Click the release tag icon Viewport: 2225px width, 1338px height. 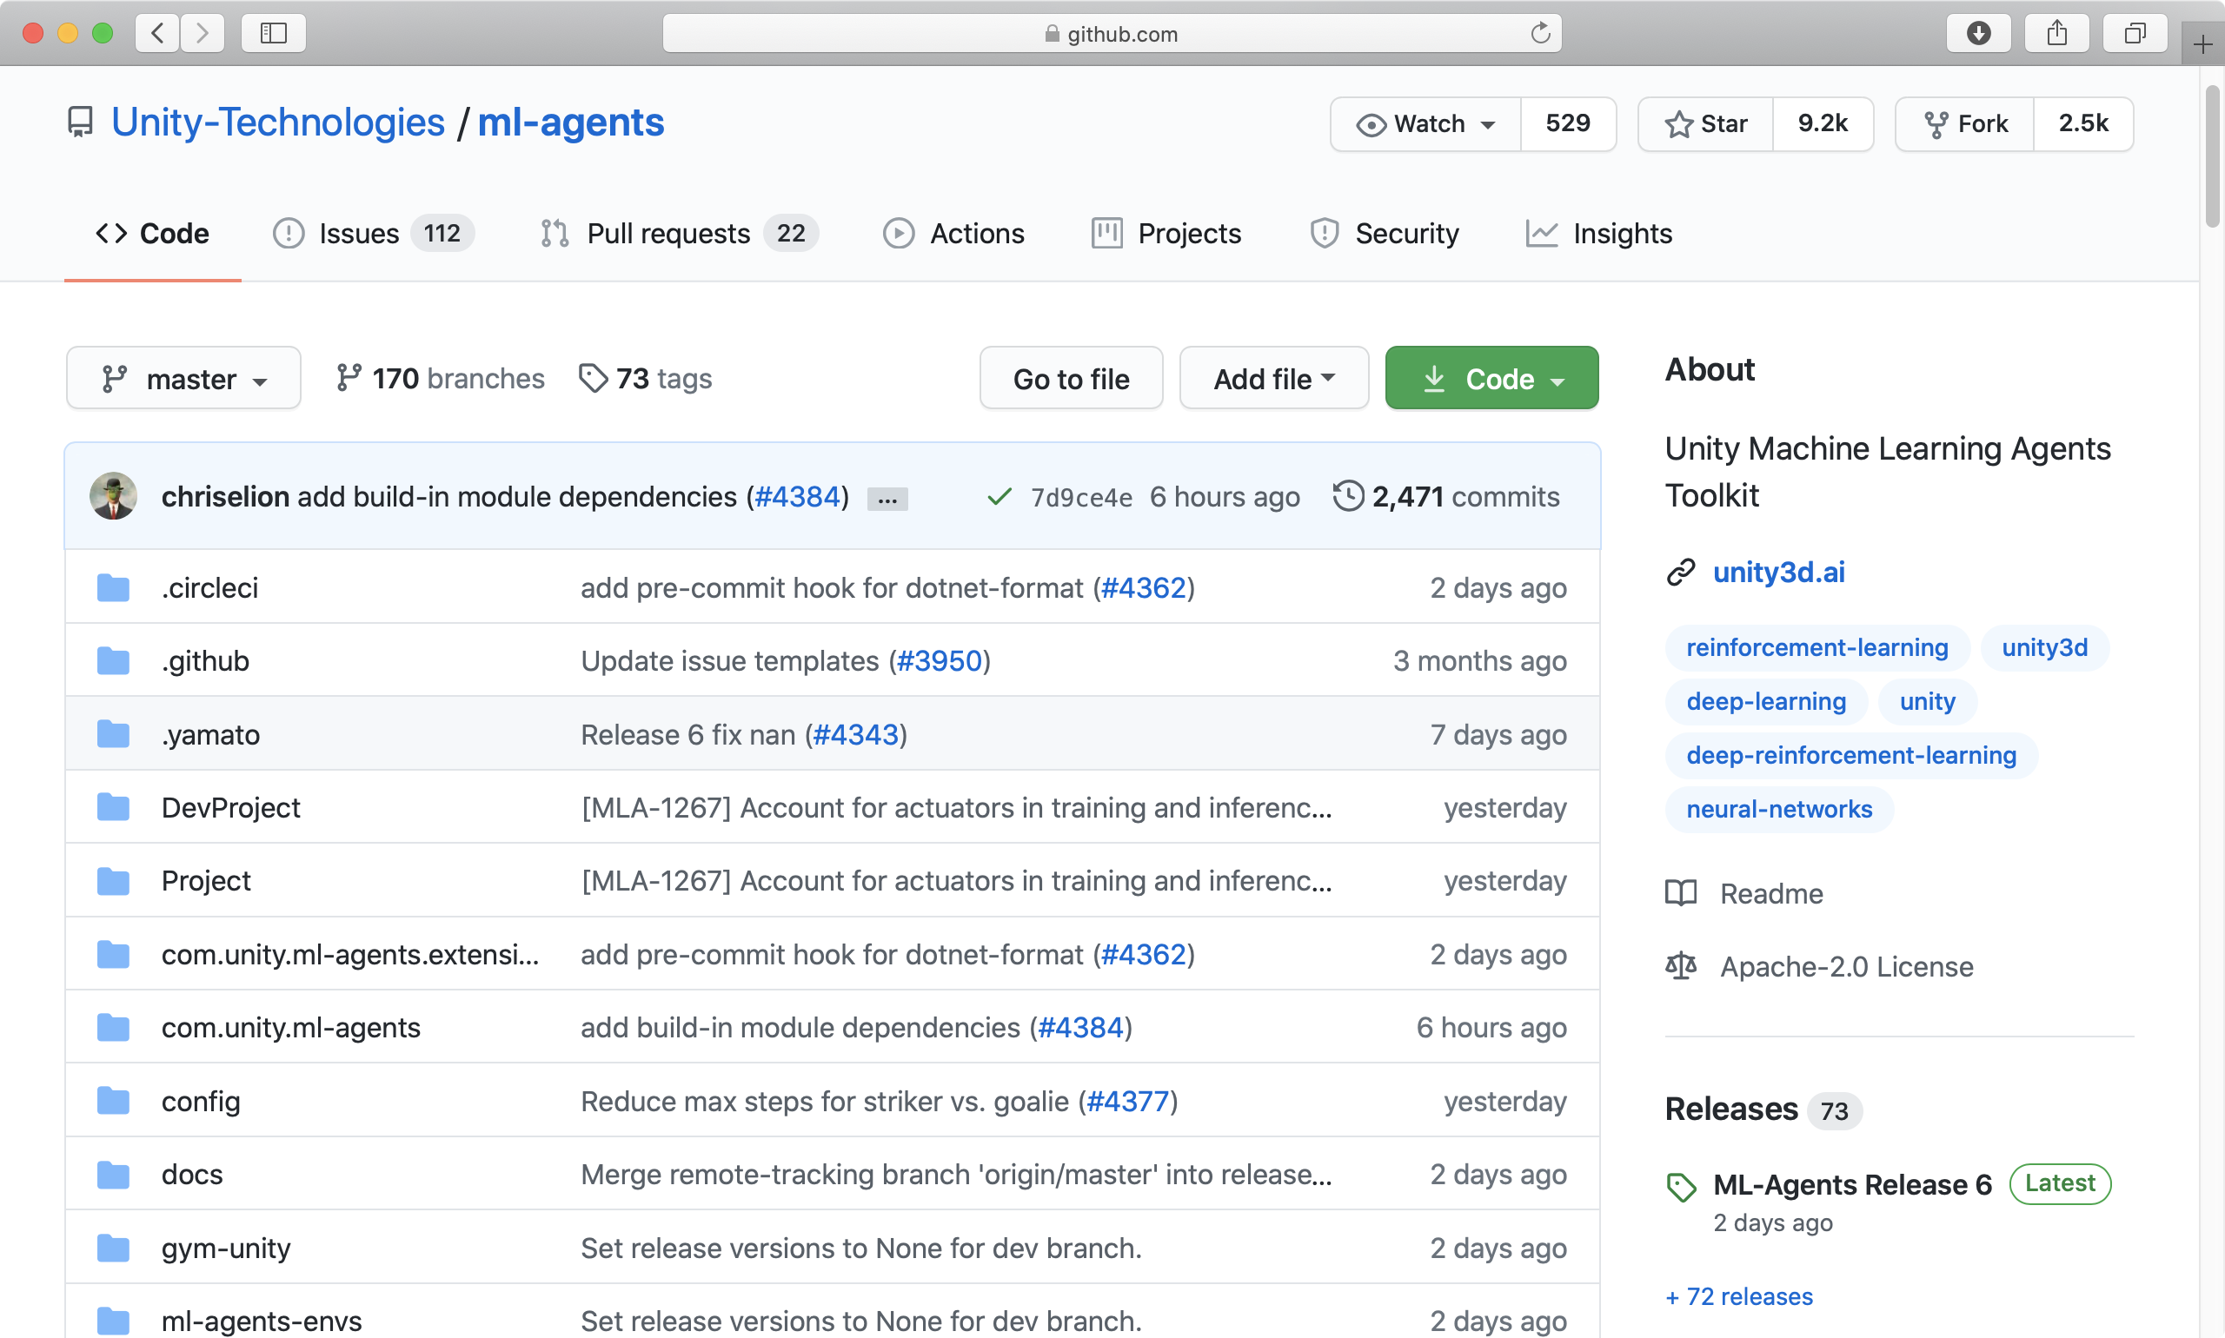tap(1681, 1187)
